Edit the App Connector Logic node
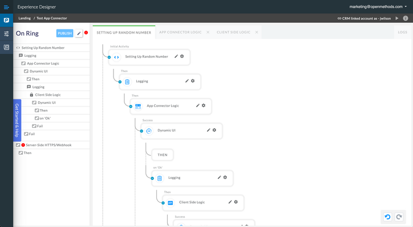 [198, 105]
